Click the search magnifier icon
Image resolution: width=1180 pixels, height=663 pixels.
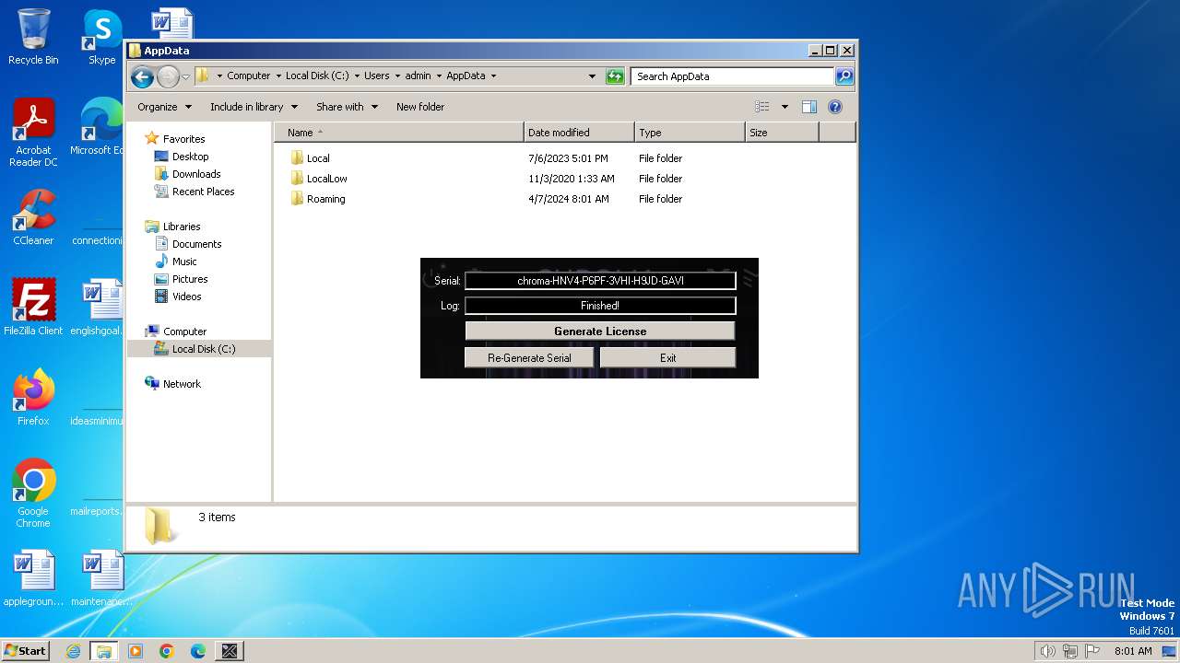coord(844,76)
